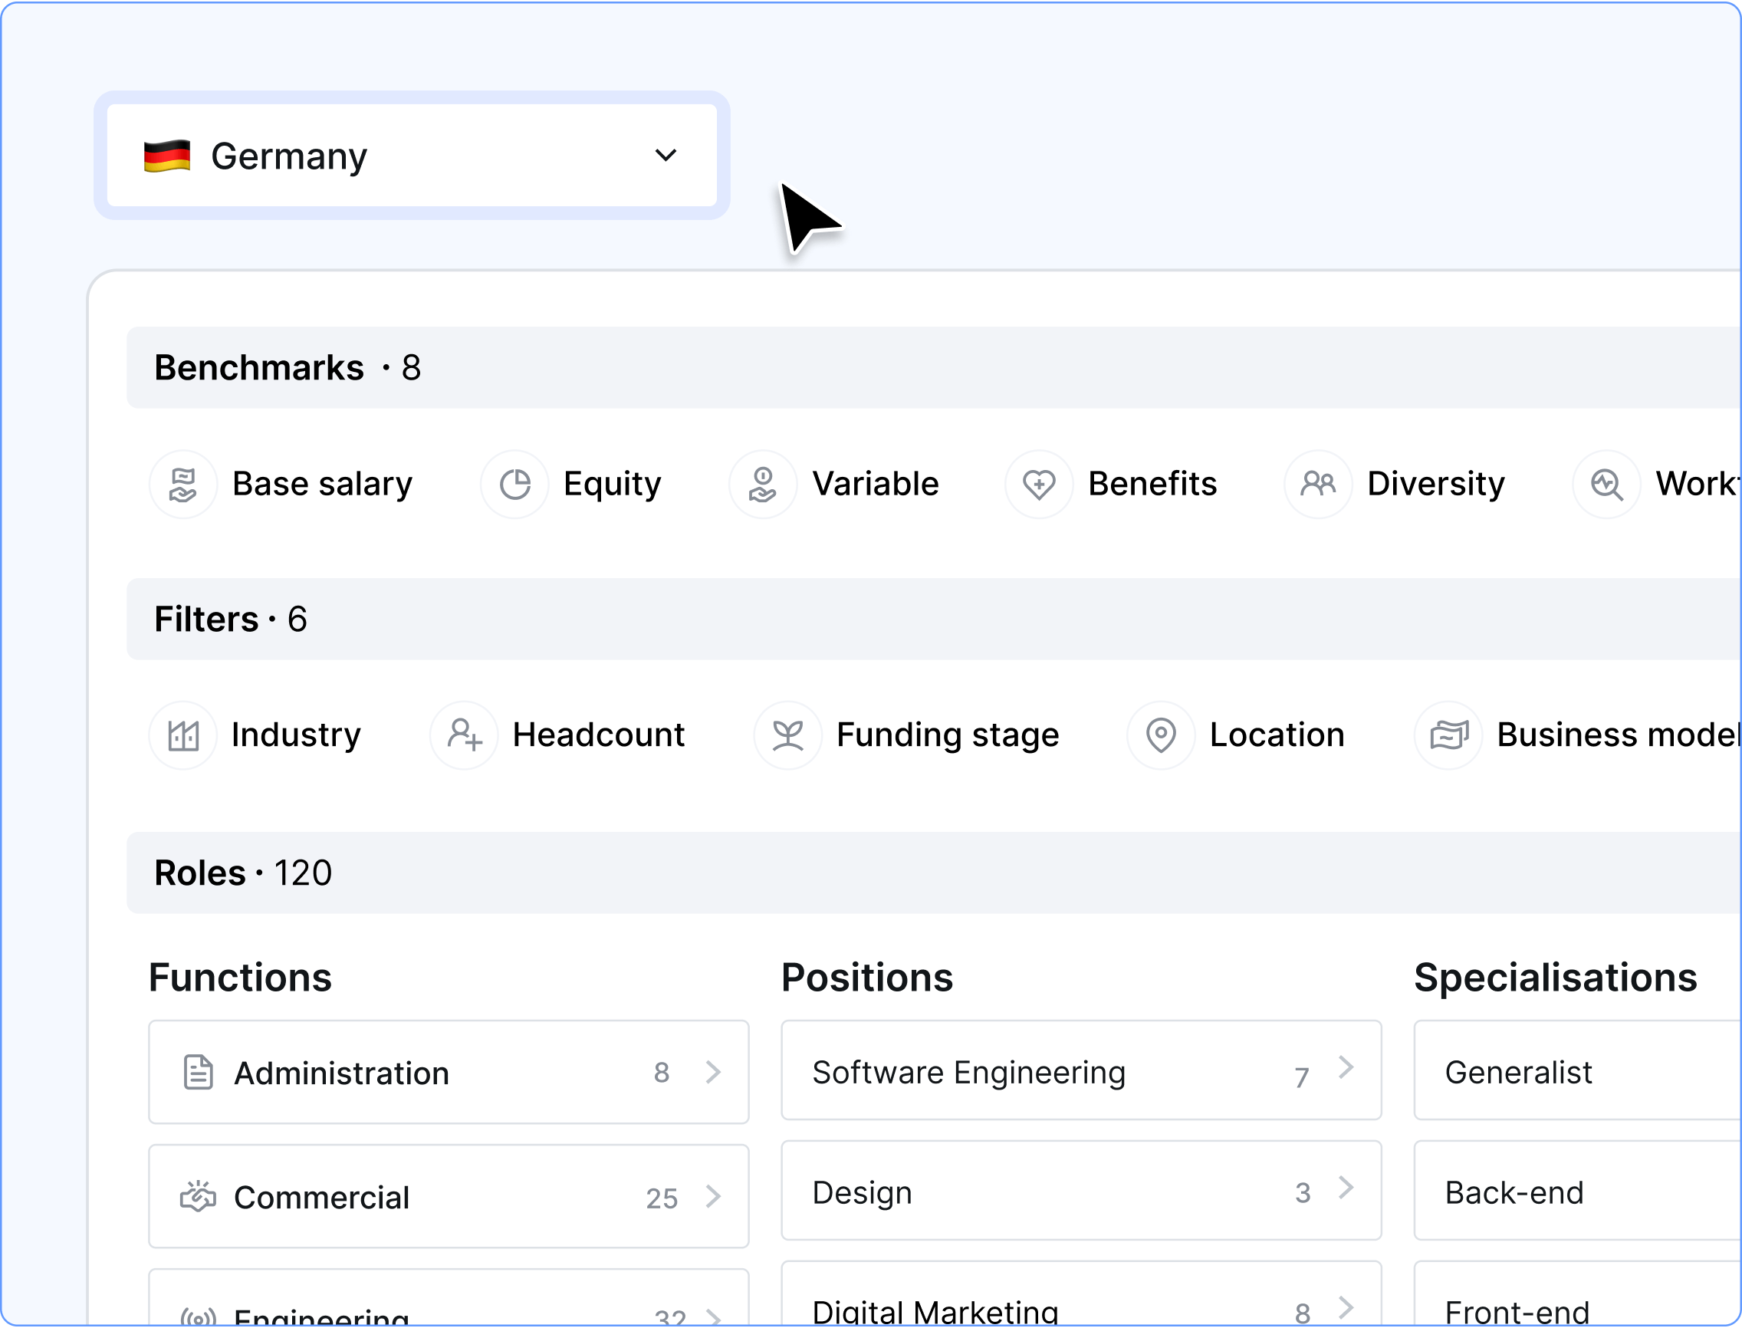Screen dimensions: 1742x1328
Task: Click the Location pin icon
Action: coord(1160,735)
